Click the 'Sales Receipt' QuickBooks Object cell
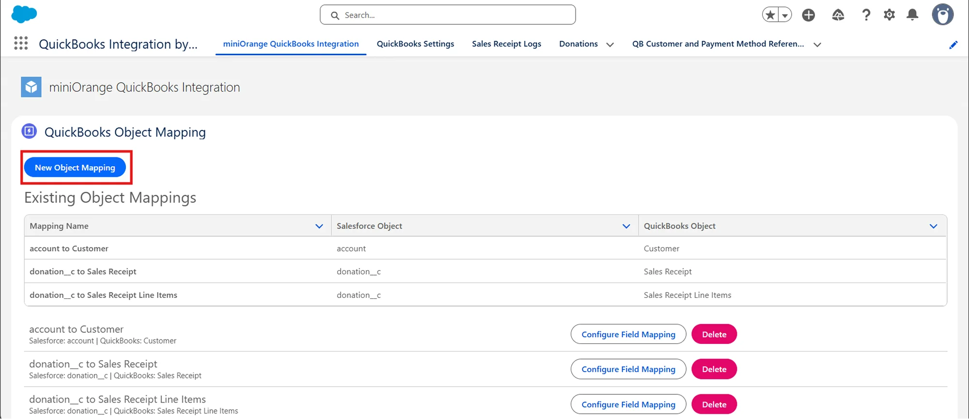The width and height of the screenshot is (969, 419). coord(668,272)
